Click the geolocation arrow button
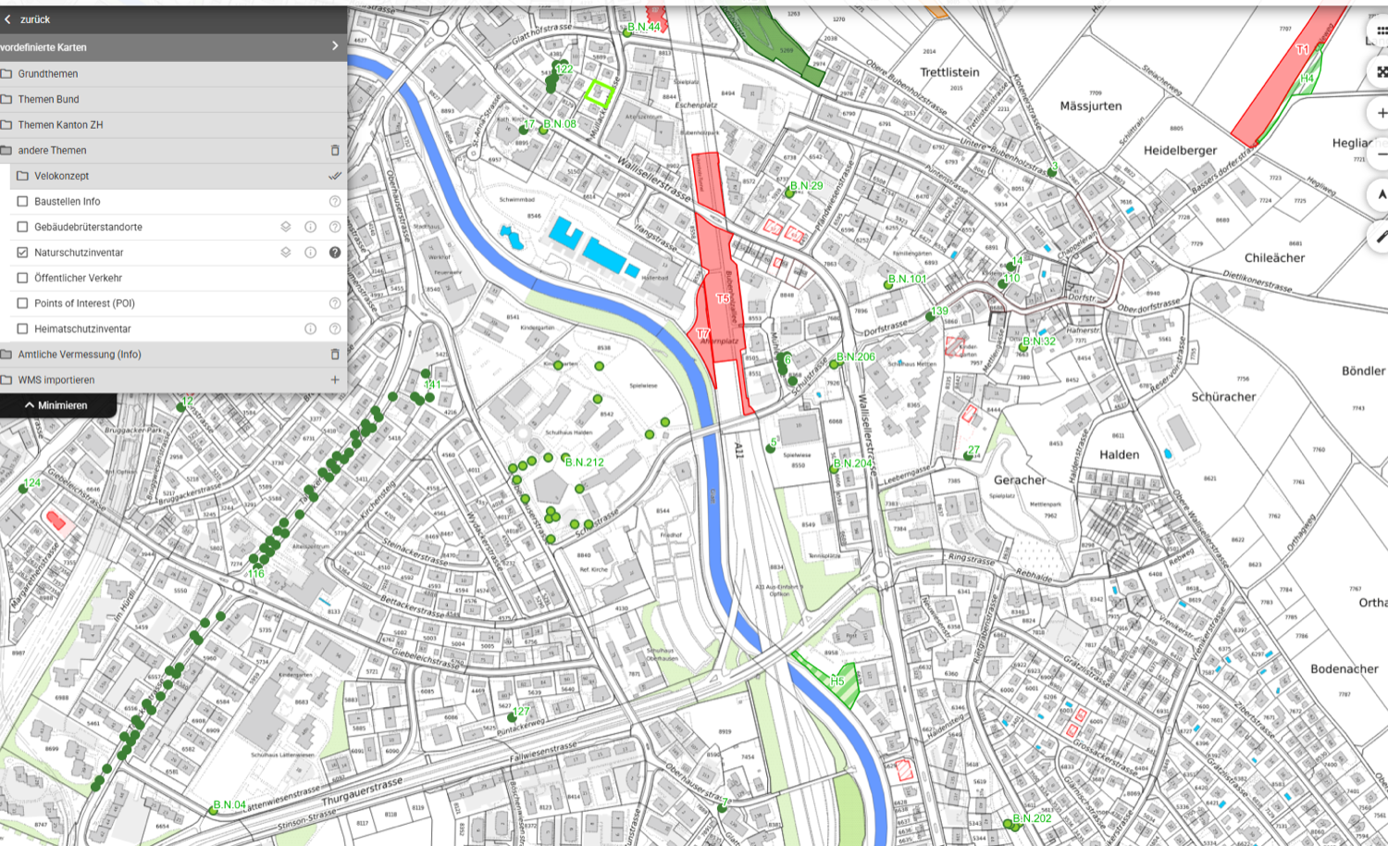 coord(1380,194)
